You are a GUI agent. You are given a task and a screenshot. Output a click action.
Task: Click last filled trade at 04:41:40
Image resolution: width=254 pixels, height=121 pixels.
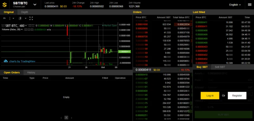pos(223,43)
